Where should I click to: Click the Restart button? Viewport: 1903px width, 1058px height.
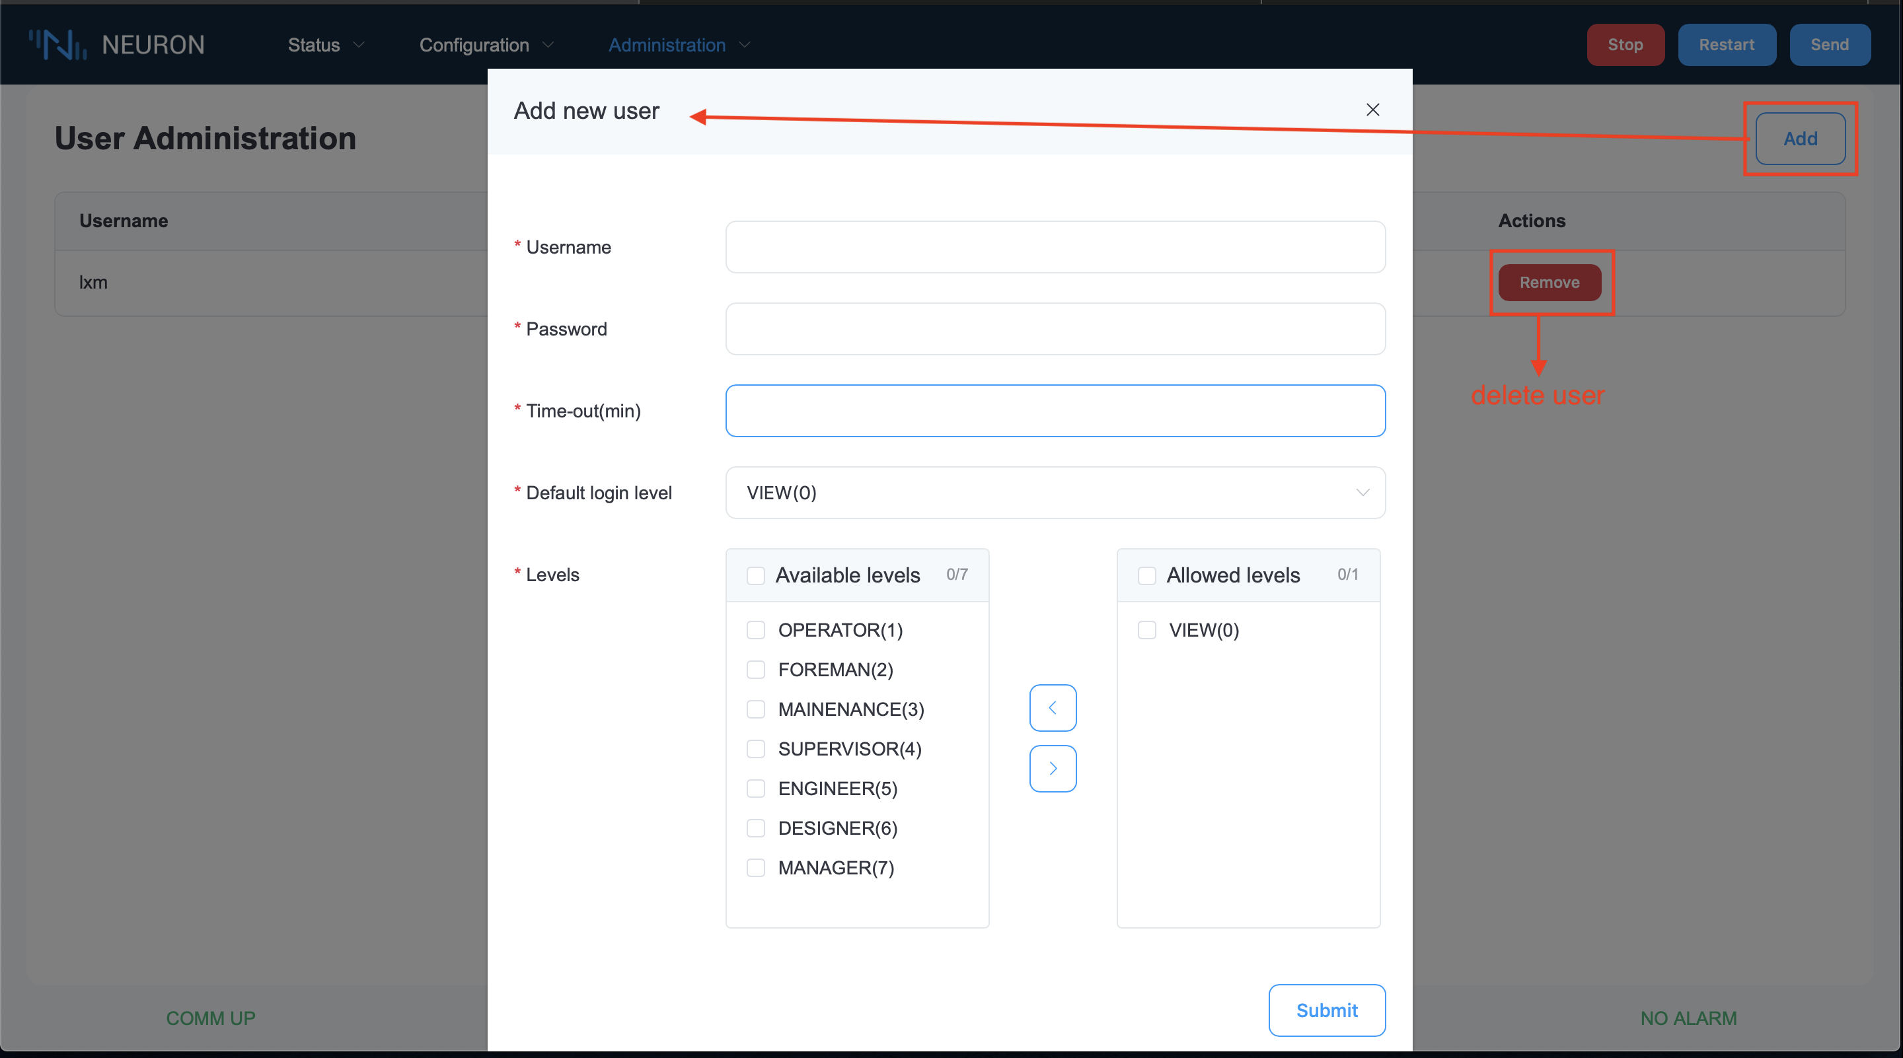[x=1727, y=45]
